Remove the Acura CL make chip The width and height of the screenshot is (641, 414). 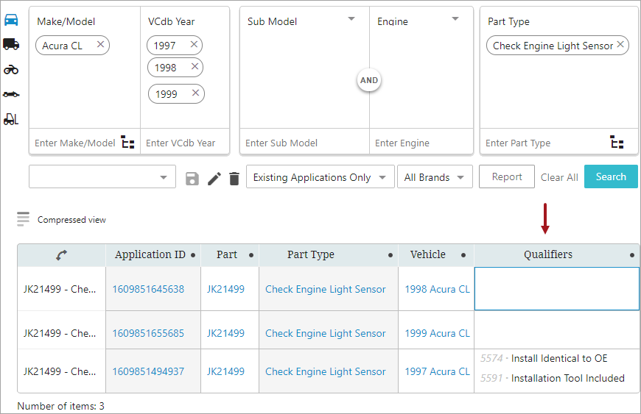click(x=101, y=45)
